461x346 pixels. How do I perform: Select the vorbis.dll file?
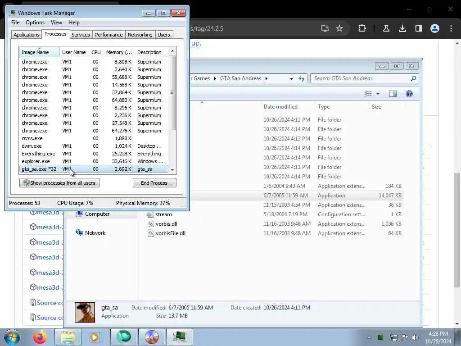167,224
